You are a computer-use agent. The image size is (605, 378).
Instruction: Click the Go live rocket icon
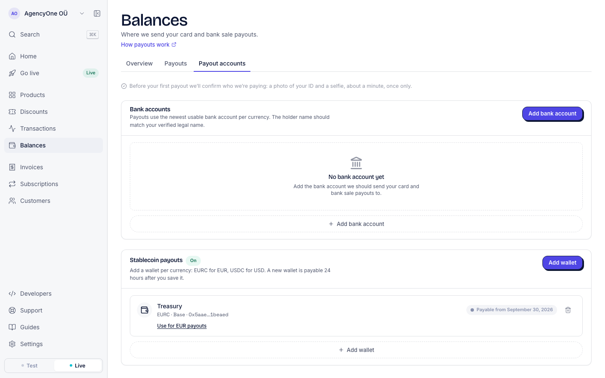pyautogui.click(x=12, y=73)
